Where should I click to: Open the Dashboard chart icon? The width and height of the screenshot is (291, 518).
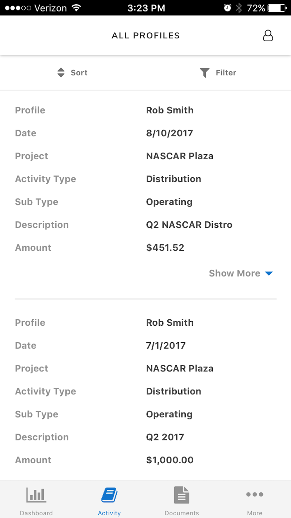[36, 495]
